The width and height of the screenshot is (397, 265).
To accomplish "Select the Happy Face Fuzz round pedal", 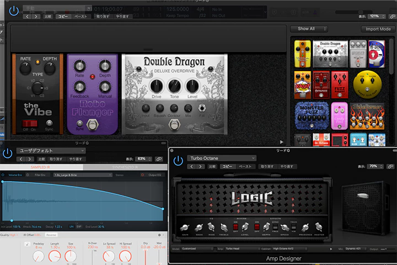I will click(x=367, y=84).
